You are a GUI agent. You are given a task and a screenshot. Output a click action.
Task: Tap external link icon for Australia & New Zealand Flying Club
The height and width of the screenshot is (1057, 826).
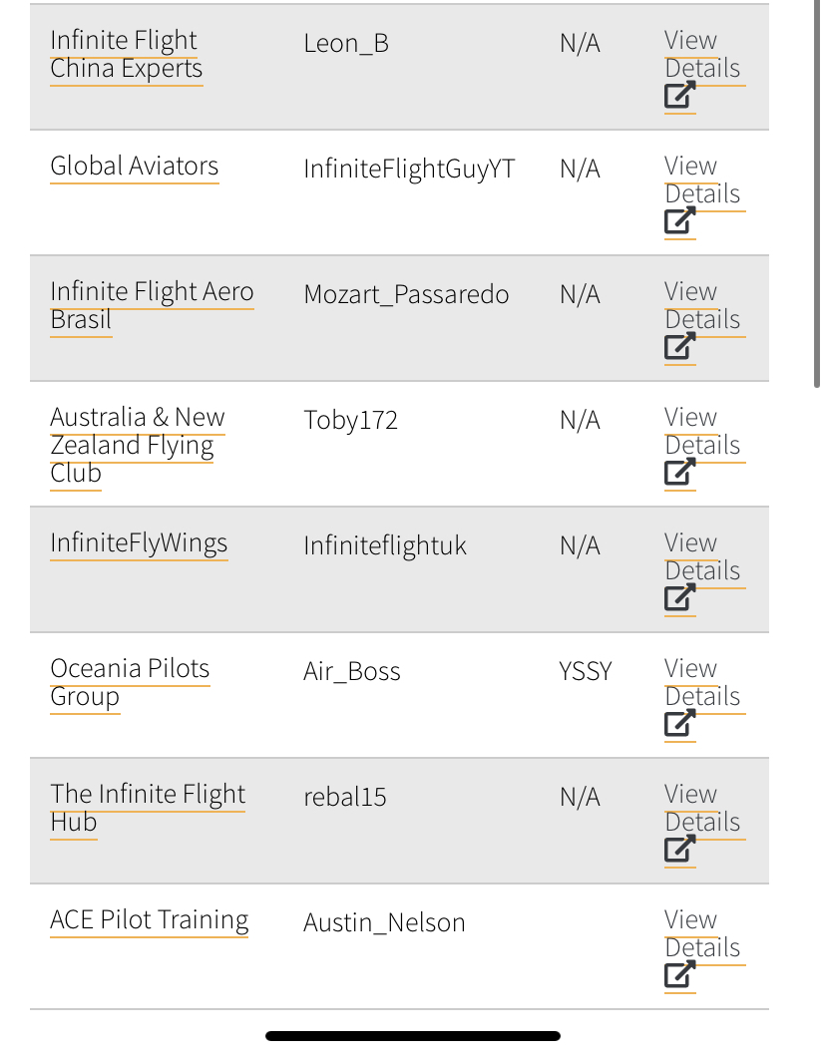point(679,473)
